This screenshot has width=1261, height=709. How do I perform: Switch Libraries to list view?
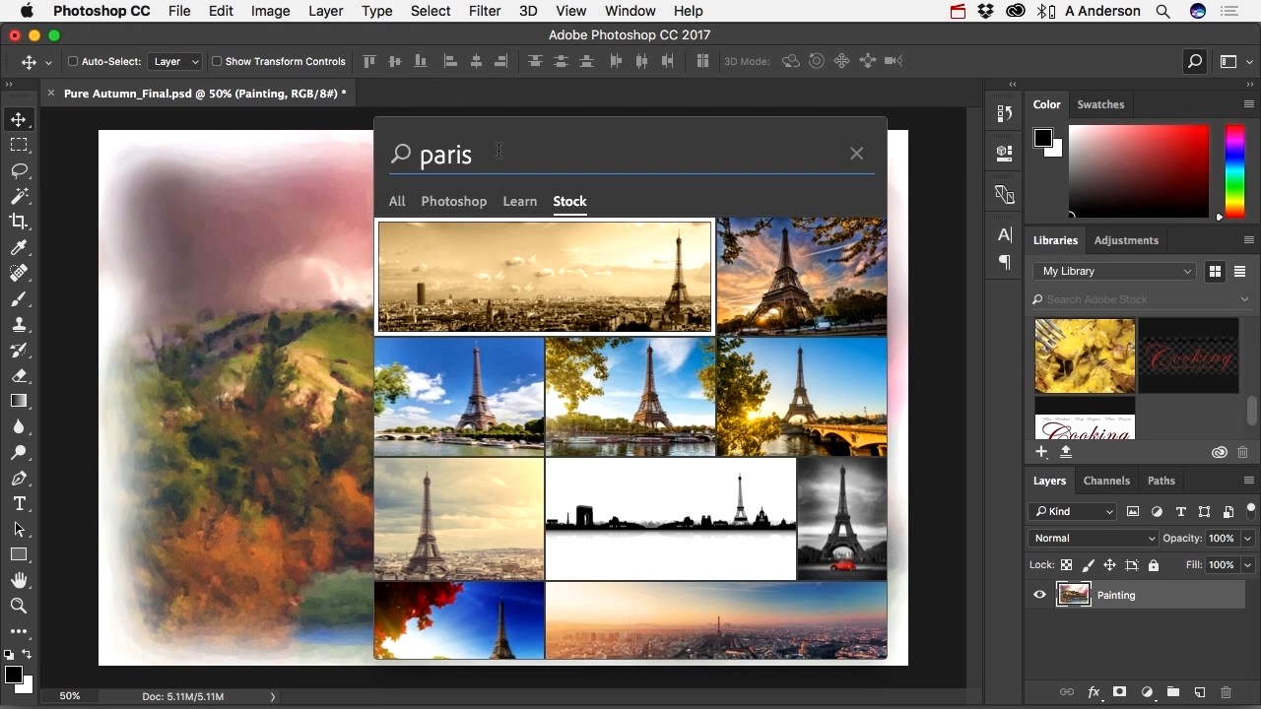point(1239,271)
